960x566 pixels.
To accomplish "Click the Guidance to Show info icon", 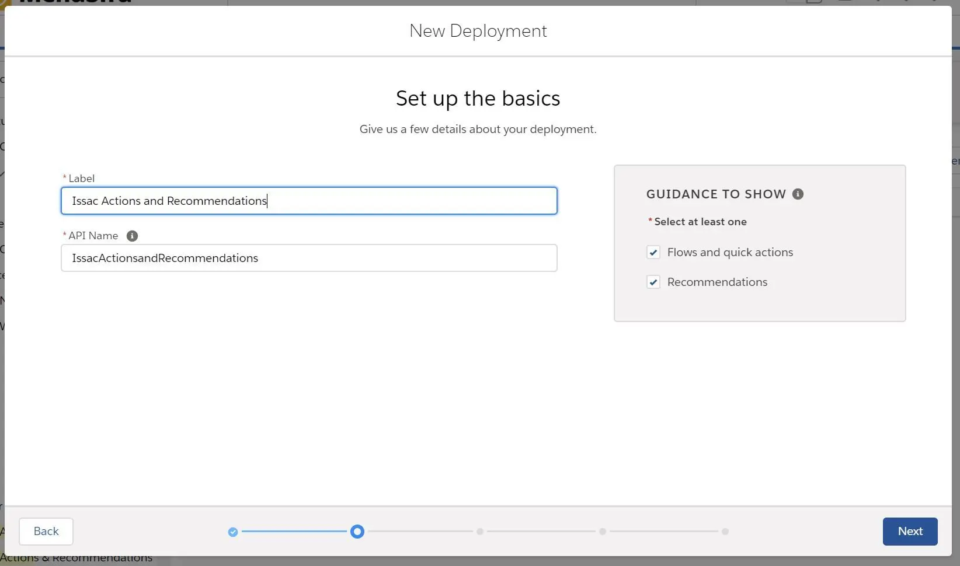I will [x=798, y=194].
